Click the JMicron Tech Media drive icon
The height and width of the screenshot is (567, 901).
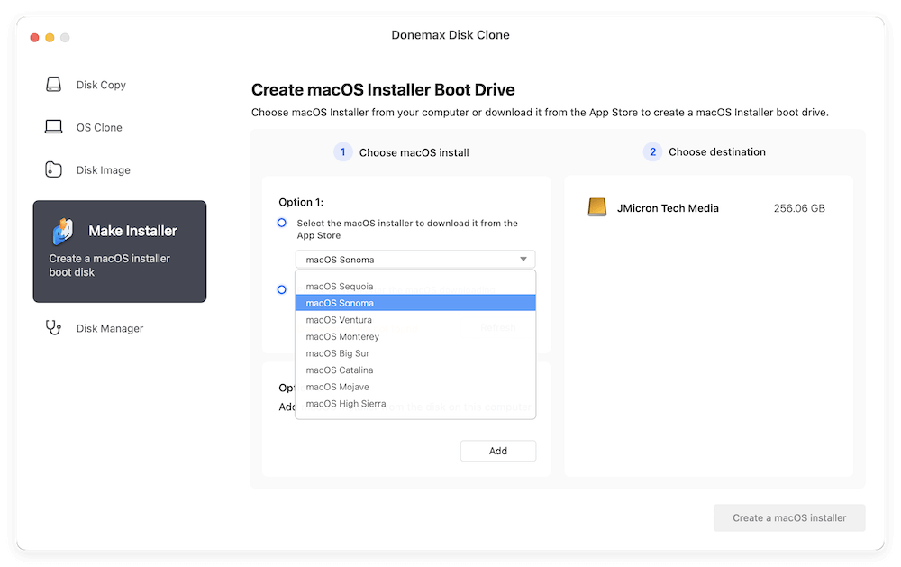tap(596, 206)
